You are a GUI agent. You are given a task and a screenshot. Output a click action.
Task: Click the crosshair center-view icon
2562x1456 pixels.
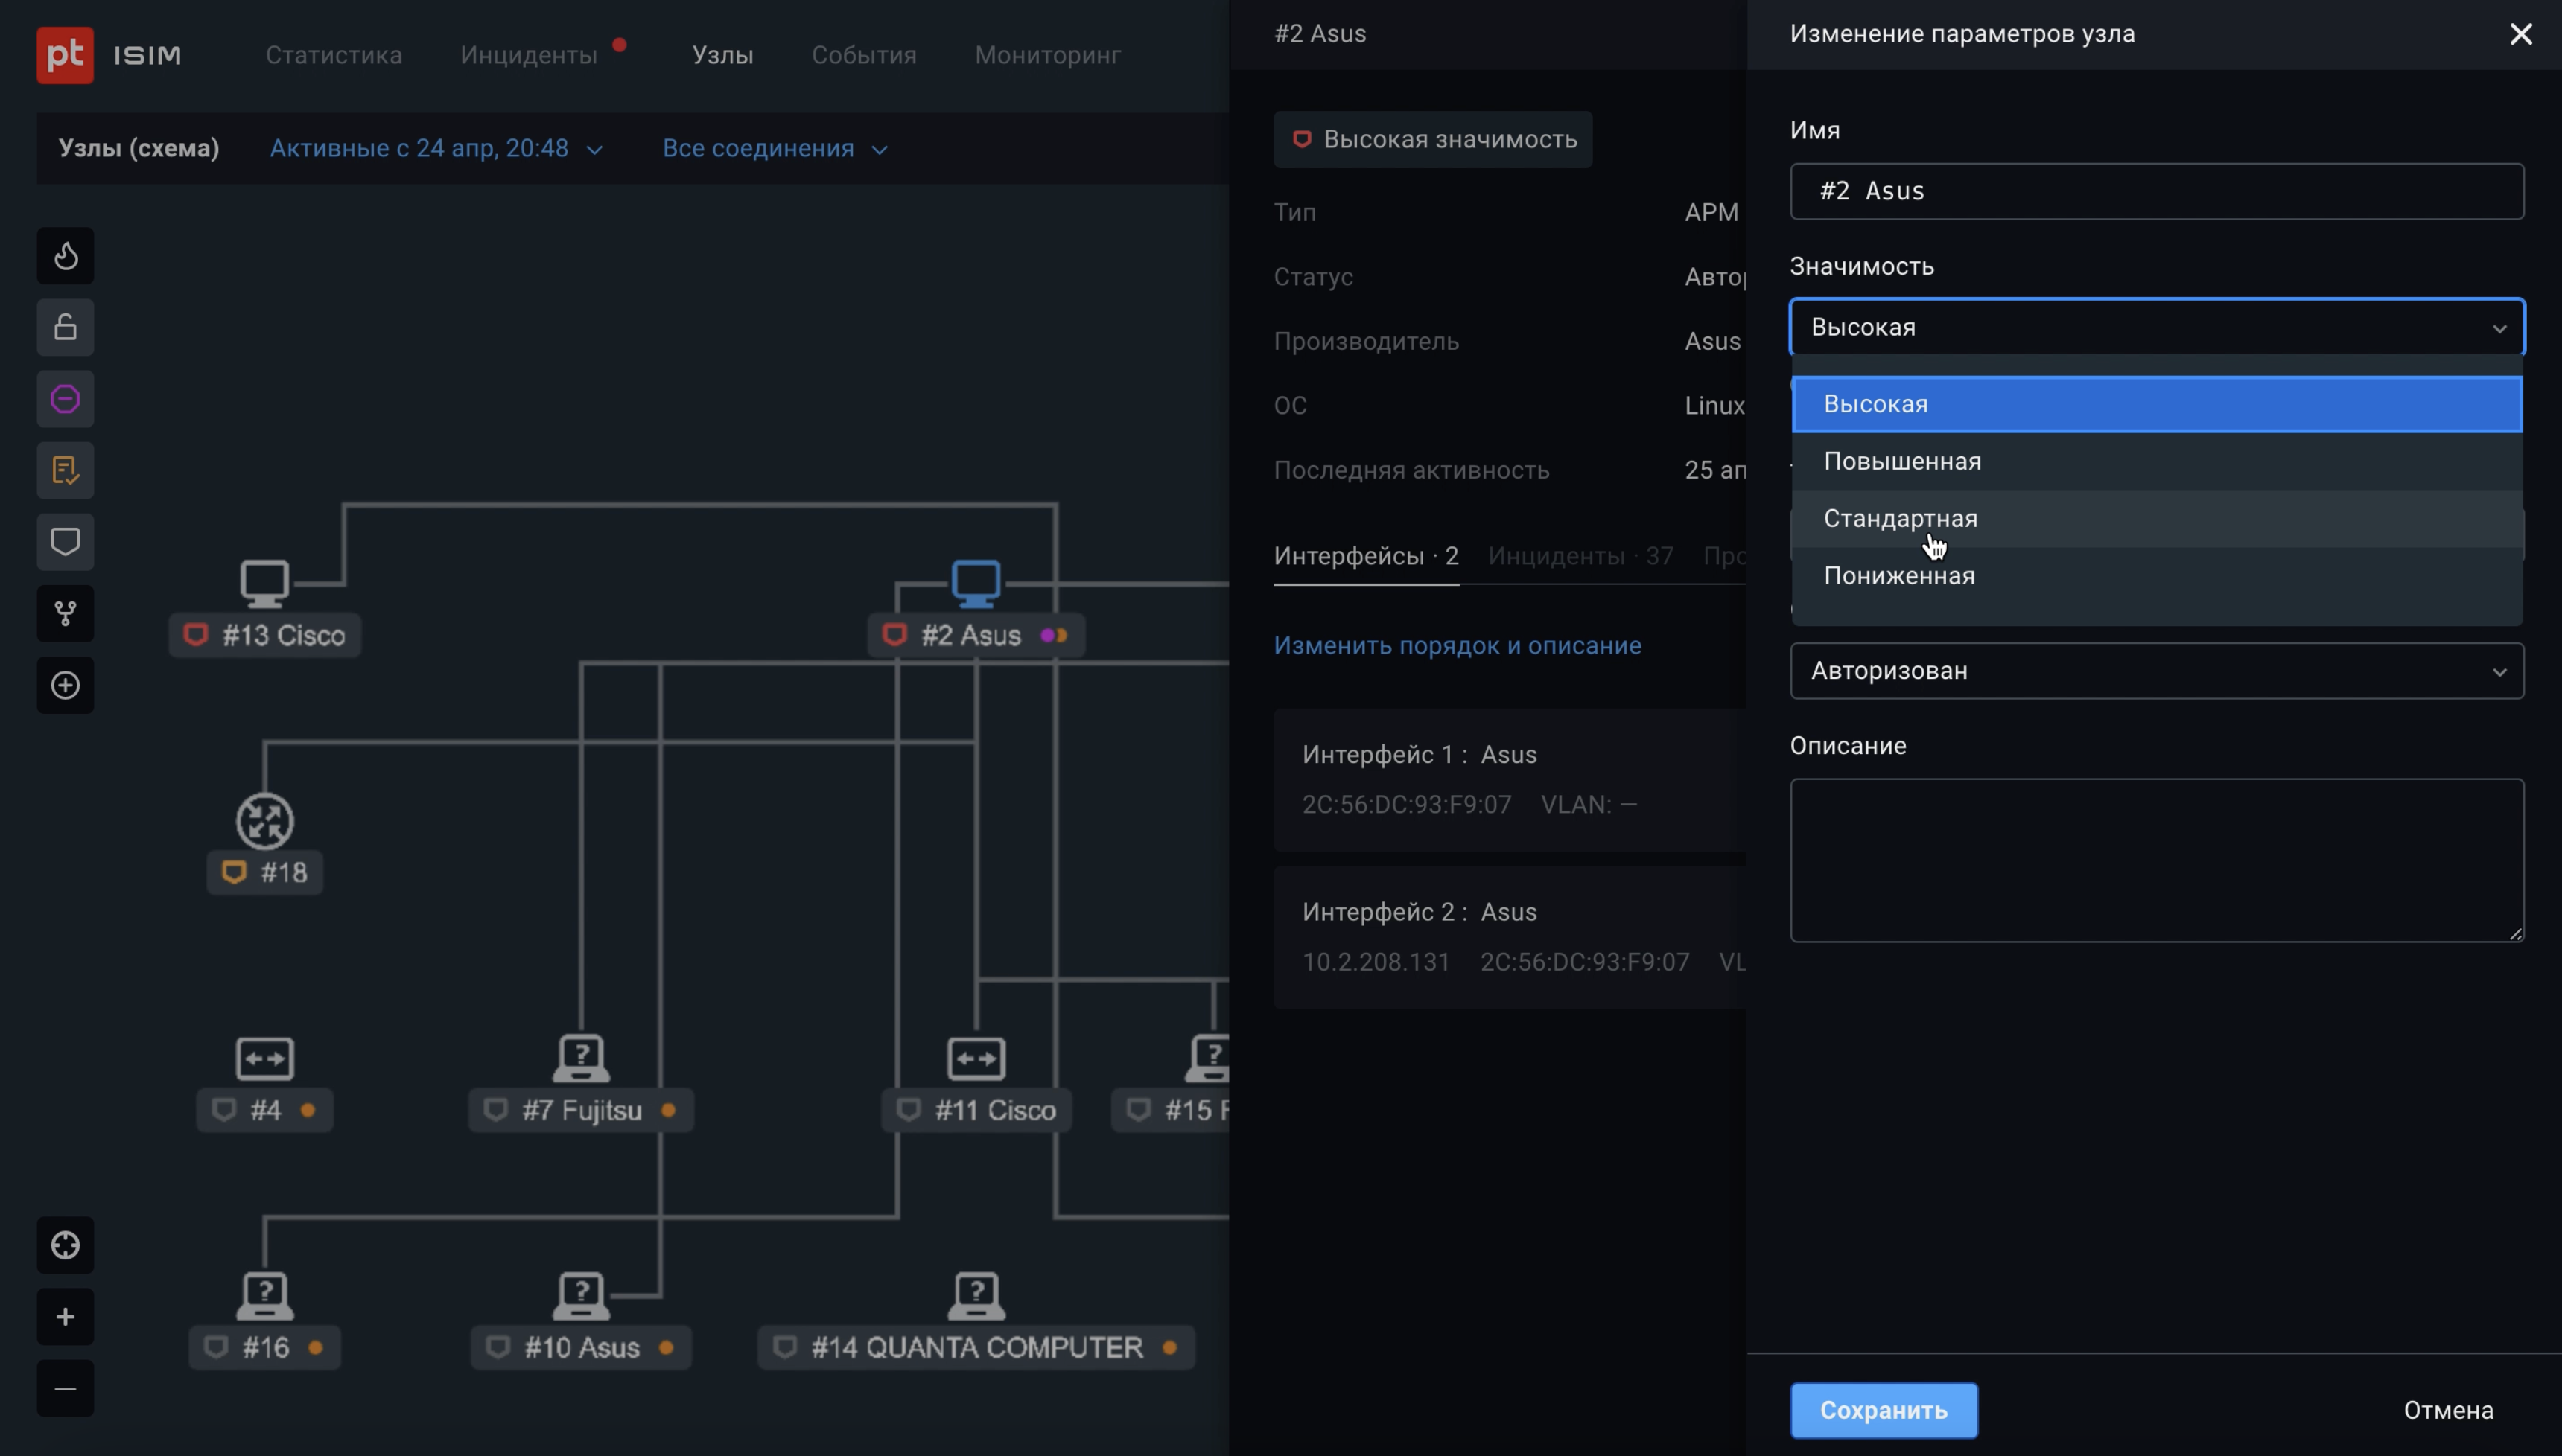click(x=65, y=1245)
